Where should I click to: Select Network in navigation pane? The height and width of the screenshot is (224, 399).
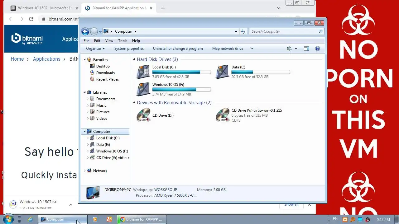(x=100, y=171)
